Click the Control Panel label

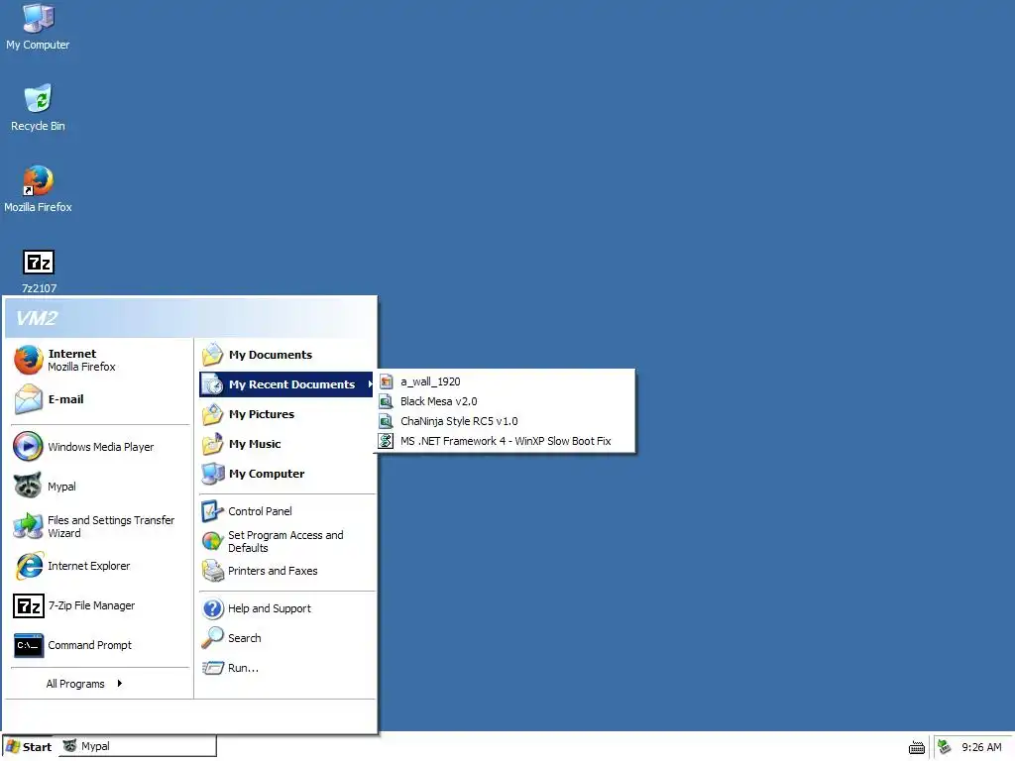260,511
